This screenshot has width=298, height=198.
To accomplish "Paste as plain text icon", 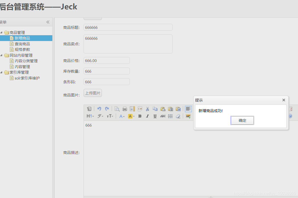I will coord(170,109).
